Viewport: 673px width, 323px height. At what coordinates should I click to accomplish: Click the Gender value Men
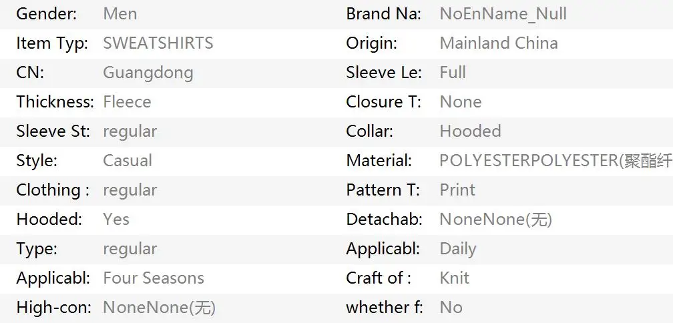pyautogui.click(x=120, y=14)
